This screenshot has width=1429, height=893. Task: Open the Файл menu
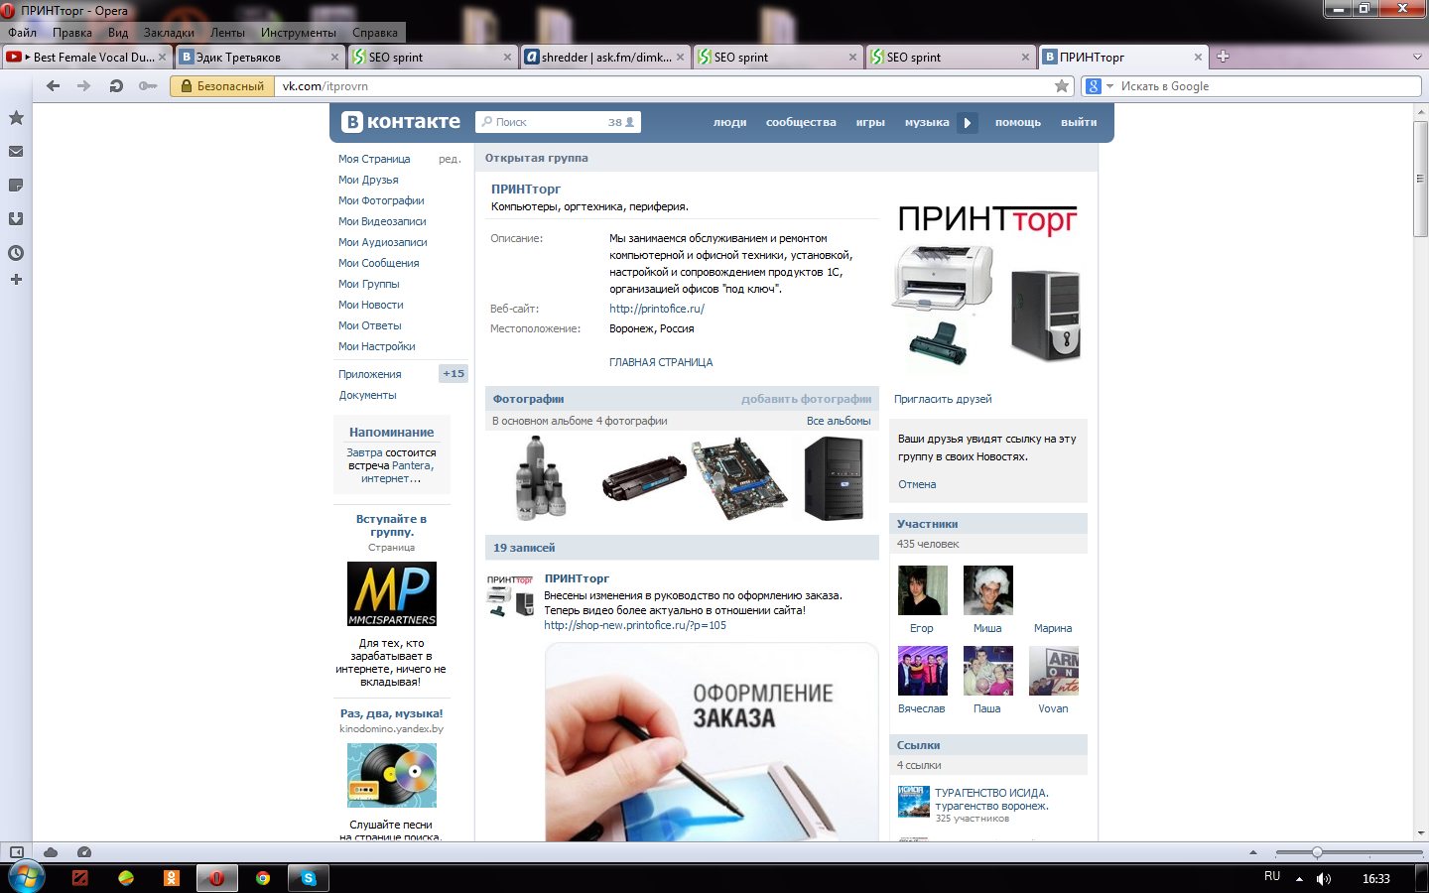pos(22,33)
